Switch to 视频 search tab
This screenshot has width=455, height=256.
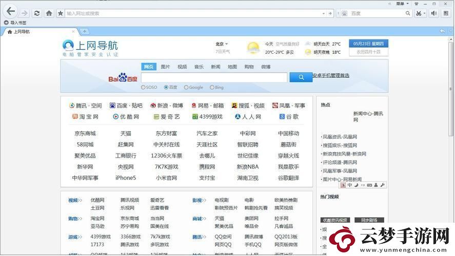pyautogui.click(x=182, y=67)
